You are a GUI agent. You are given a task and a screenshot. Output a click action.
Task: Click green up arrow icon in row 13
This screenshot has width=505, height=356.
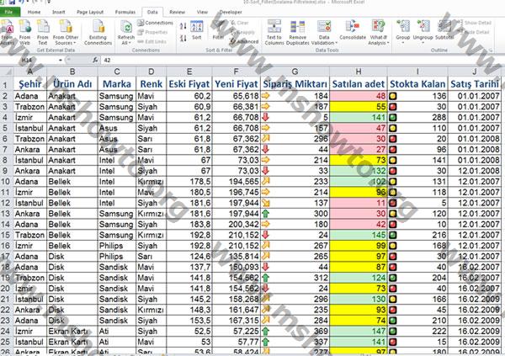pyautogui.click(x=266, y=214)
